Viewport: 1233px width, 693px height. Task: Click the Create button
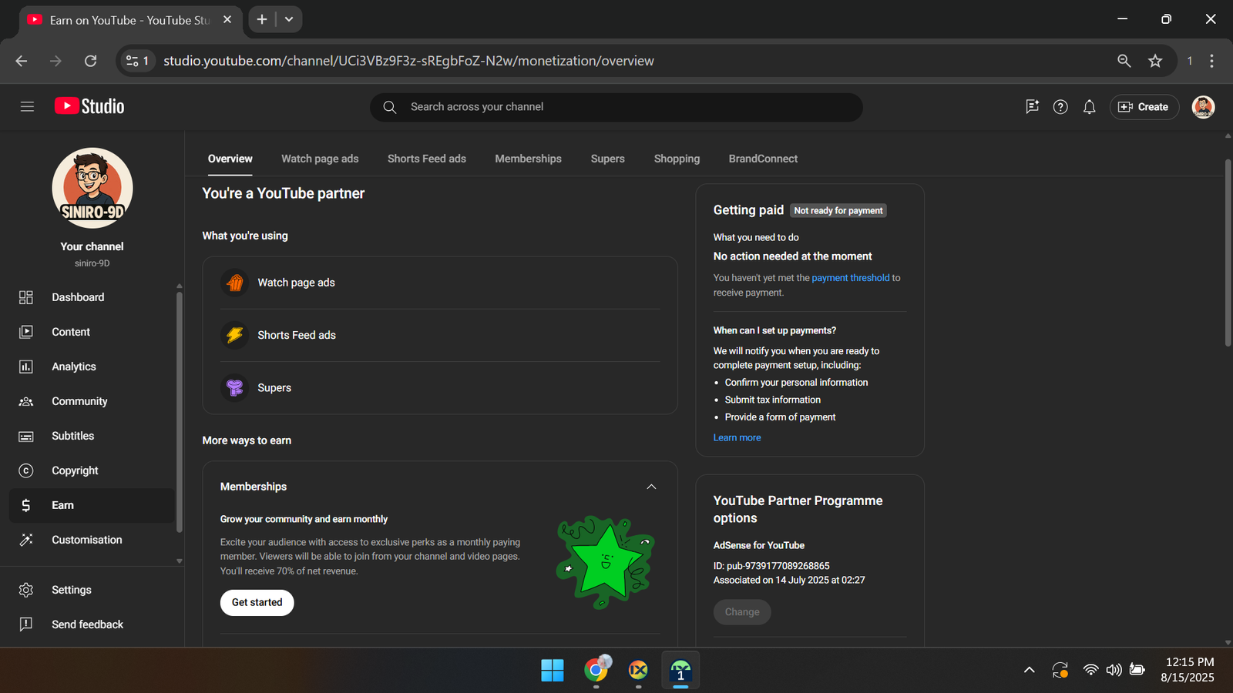click(1144, 107)
